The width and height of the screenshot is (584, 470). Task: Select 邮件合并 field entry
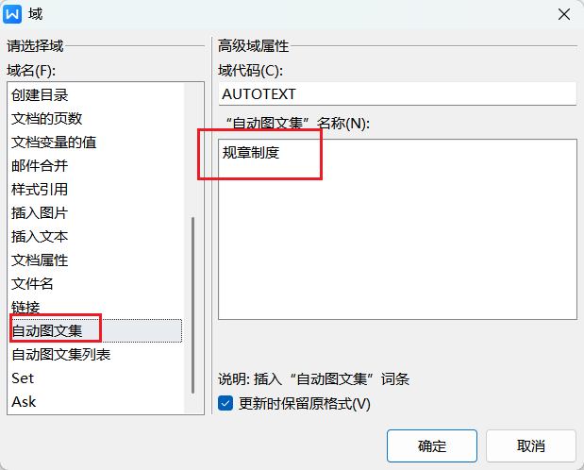pyautogui.click(x=40, y=166)
